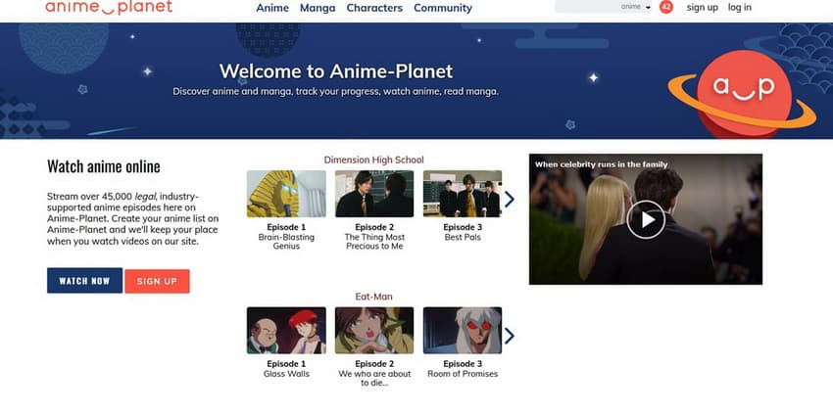Open Eat-Man Episode 1 thumbnail

coord(286,330)
